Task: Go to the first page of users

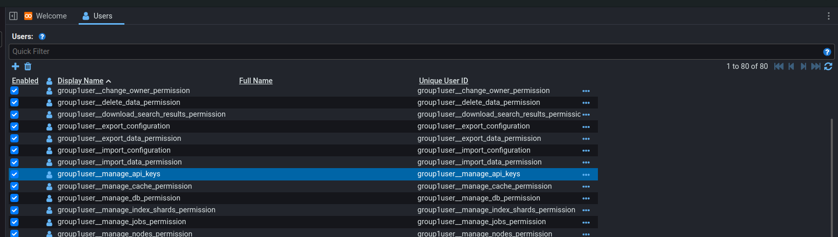Action: [779, 66]
